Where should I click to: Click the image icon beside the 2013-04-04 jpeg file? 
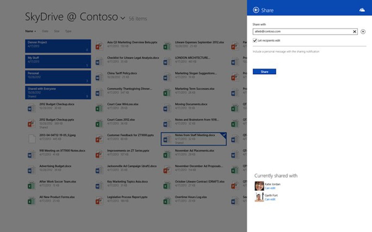pos(31,138)
